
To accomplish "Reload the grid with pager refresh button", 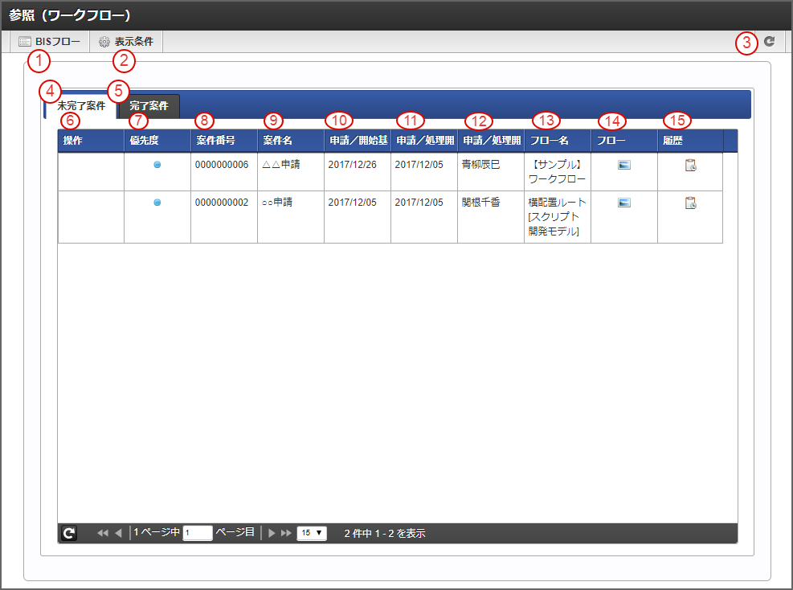I will 69,533.
